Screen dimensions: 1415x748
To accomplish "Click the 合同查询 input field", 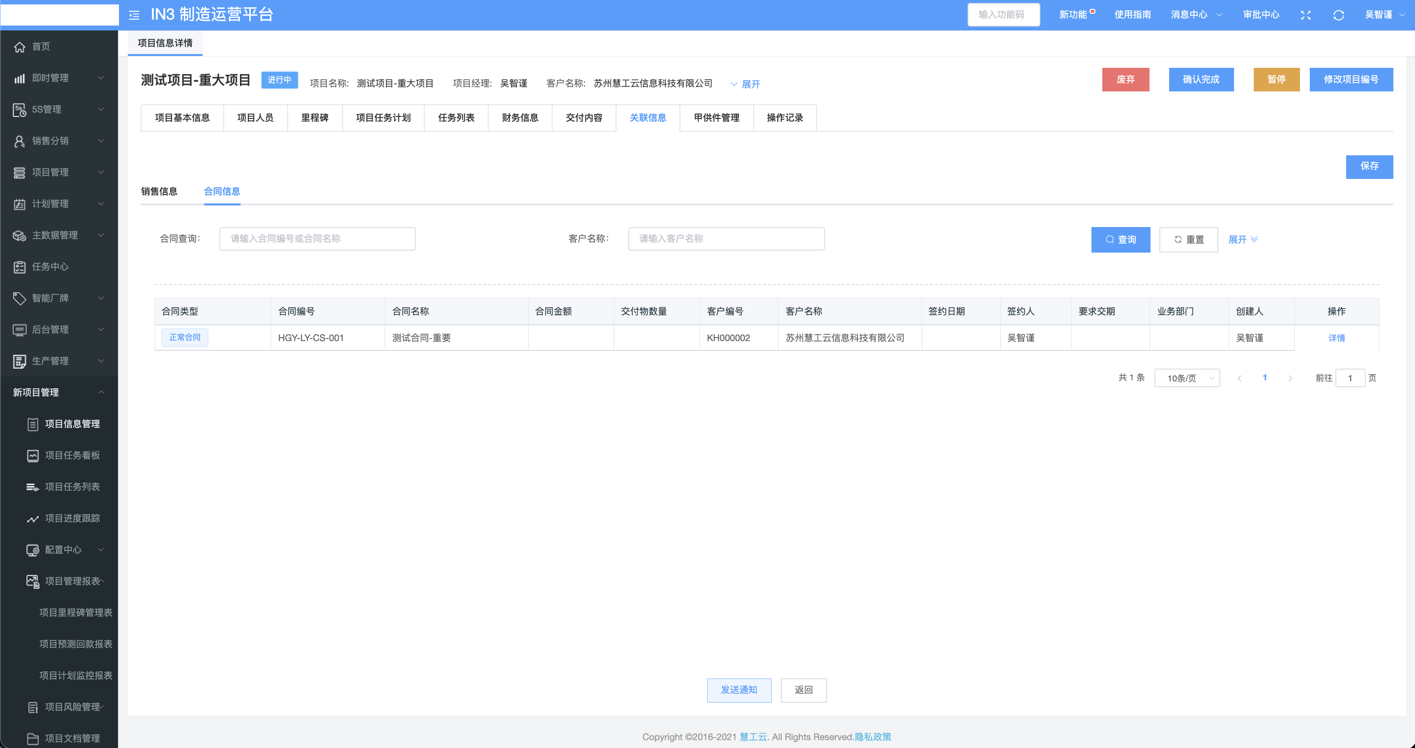I will [317, 238].
